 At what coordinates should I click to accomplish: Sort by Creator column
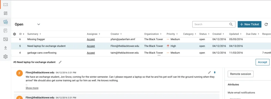[116, 34]
